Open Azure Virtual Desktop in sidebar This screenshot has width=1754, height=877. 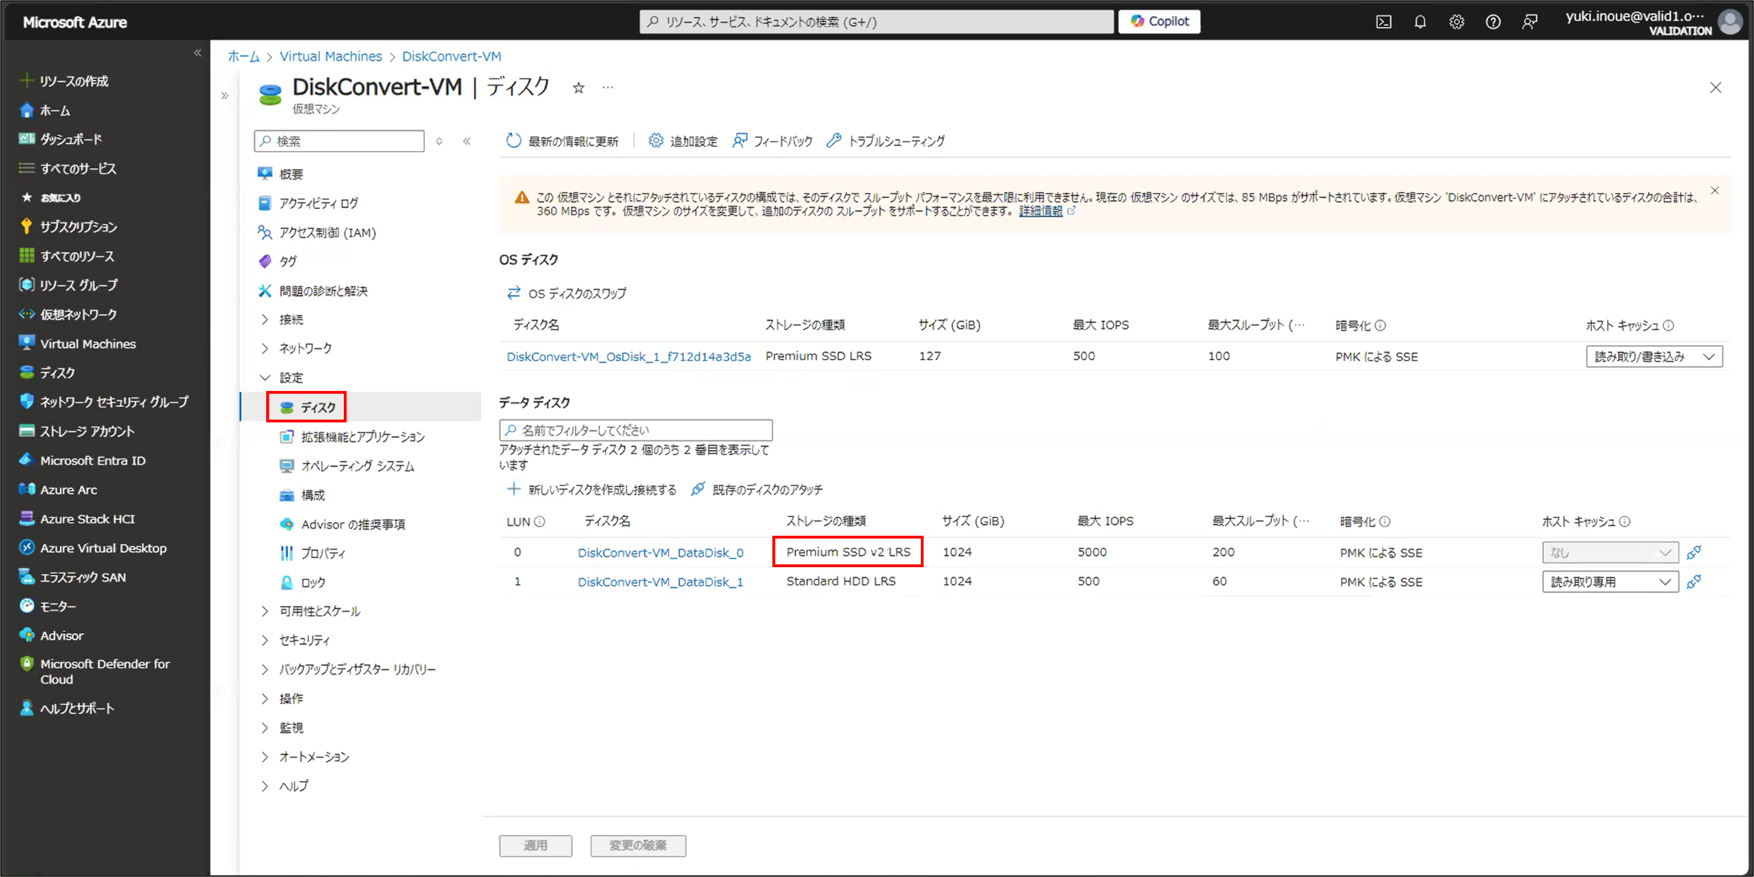coord(103,548)
